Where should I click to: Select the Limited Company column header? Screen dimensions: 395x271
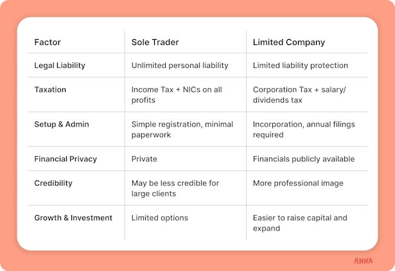pos(289,42)
